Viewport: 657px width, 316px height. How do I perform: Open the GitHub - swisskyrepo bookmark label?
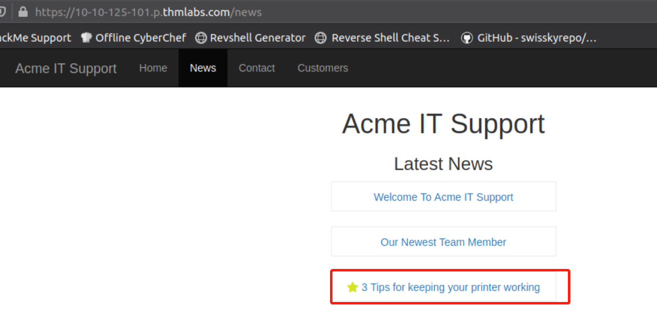coord(536,38)
